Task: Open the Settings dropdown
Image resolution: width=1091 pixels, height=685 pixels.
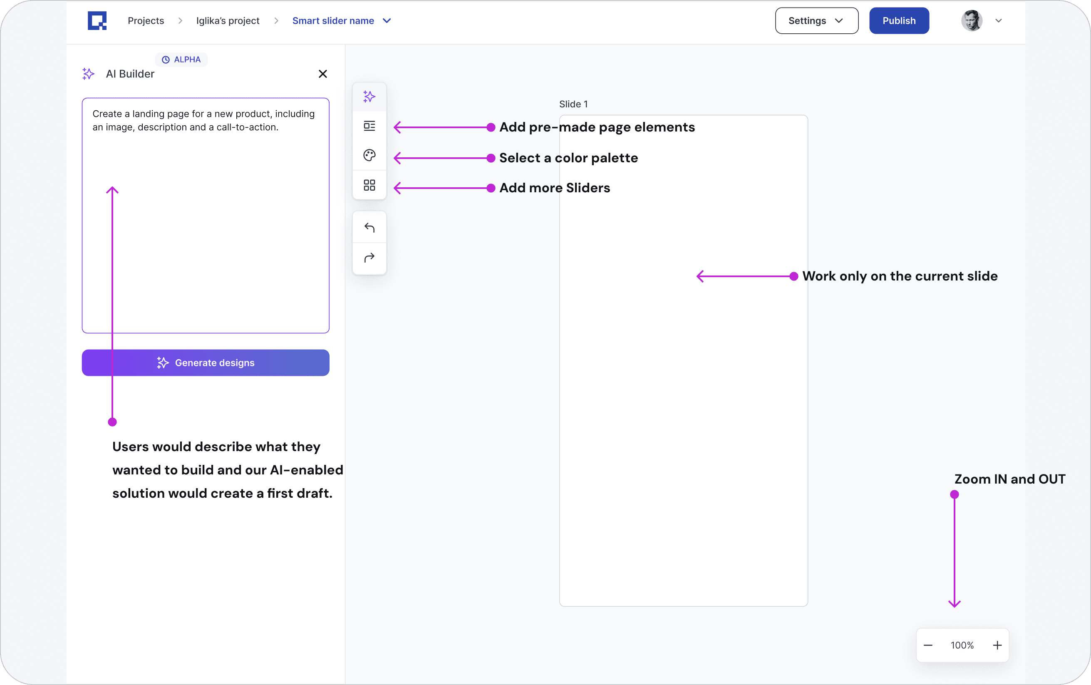Action: click(x=816, y=21)
